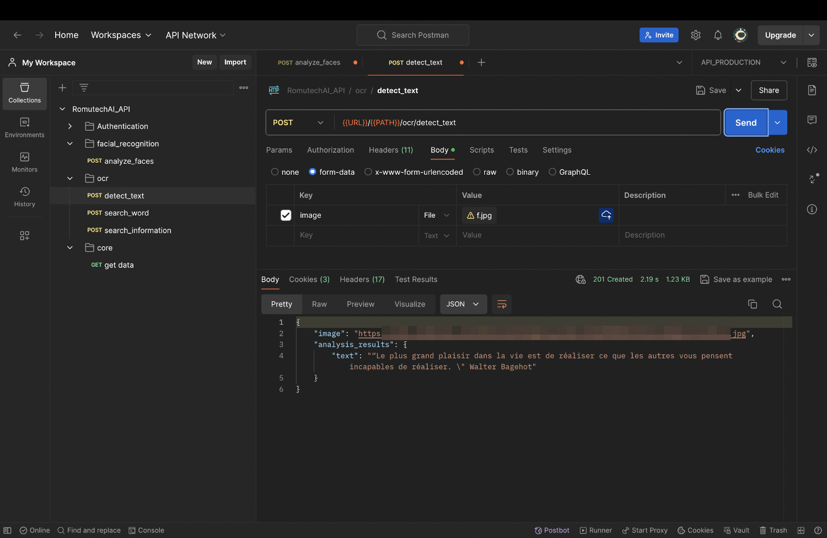Open Postman settings gear icon
The height and width of the screenshot is (538, 827).
pos(696,35)
